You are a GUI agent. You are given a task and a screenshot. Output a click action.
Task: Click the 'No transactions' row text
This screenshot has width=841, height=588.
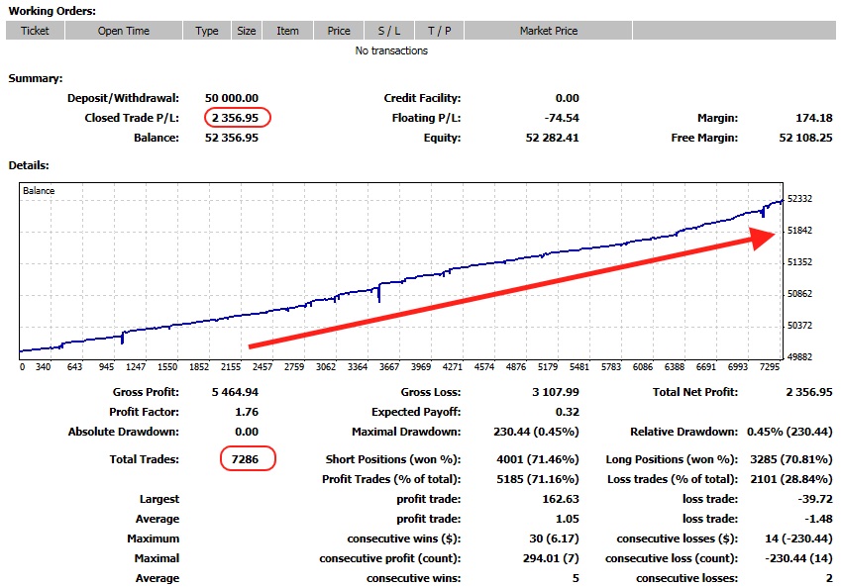tap(391, 50)
